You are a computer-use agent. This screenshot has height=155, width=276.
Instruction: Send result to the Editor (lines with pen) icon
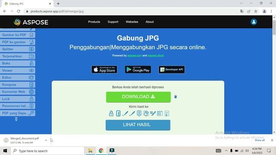pos(153,113)
